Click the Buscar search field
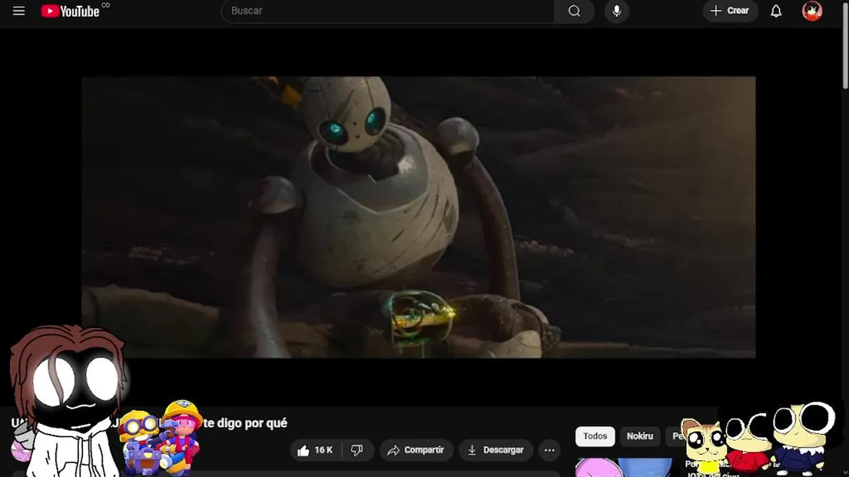 [x=388, y=11]
